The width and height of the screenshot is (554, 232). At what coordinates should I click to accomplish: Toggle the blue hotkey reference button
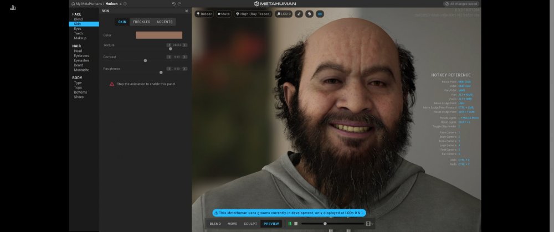(320, 13)
